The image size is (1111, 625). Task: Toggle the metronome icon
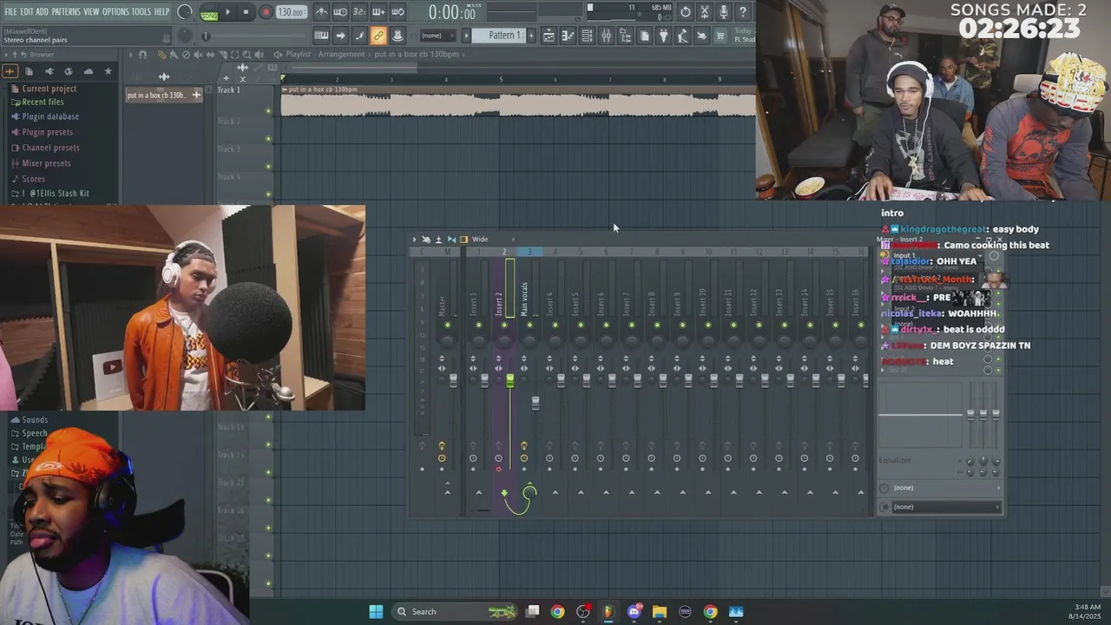click(x=321, y=12)
